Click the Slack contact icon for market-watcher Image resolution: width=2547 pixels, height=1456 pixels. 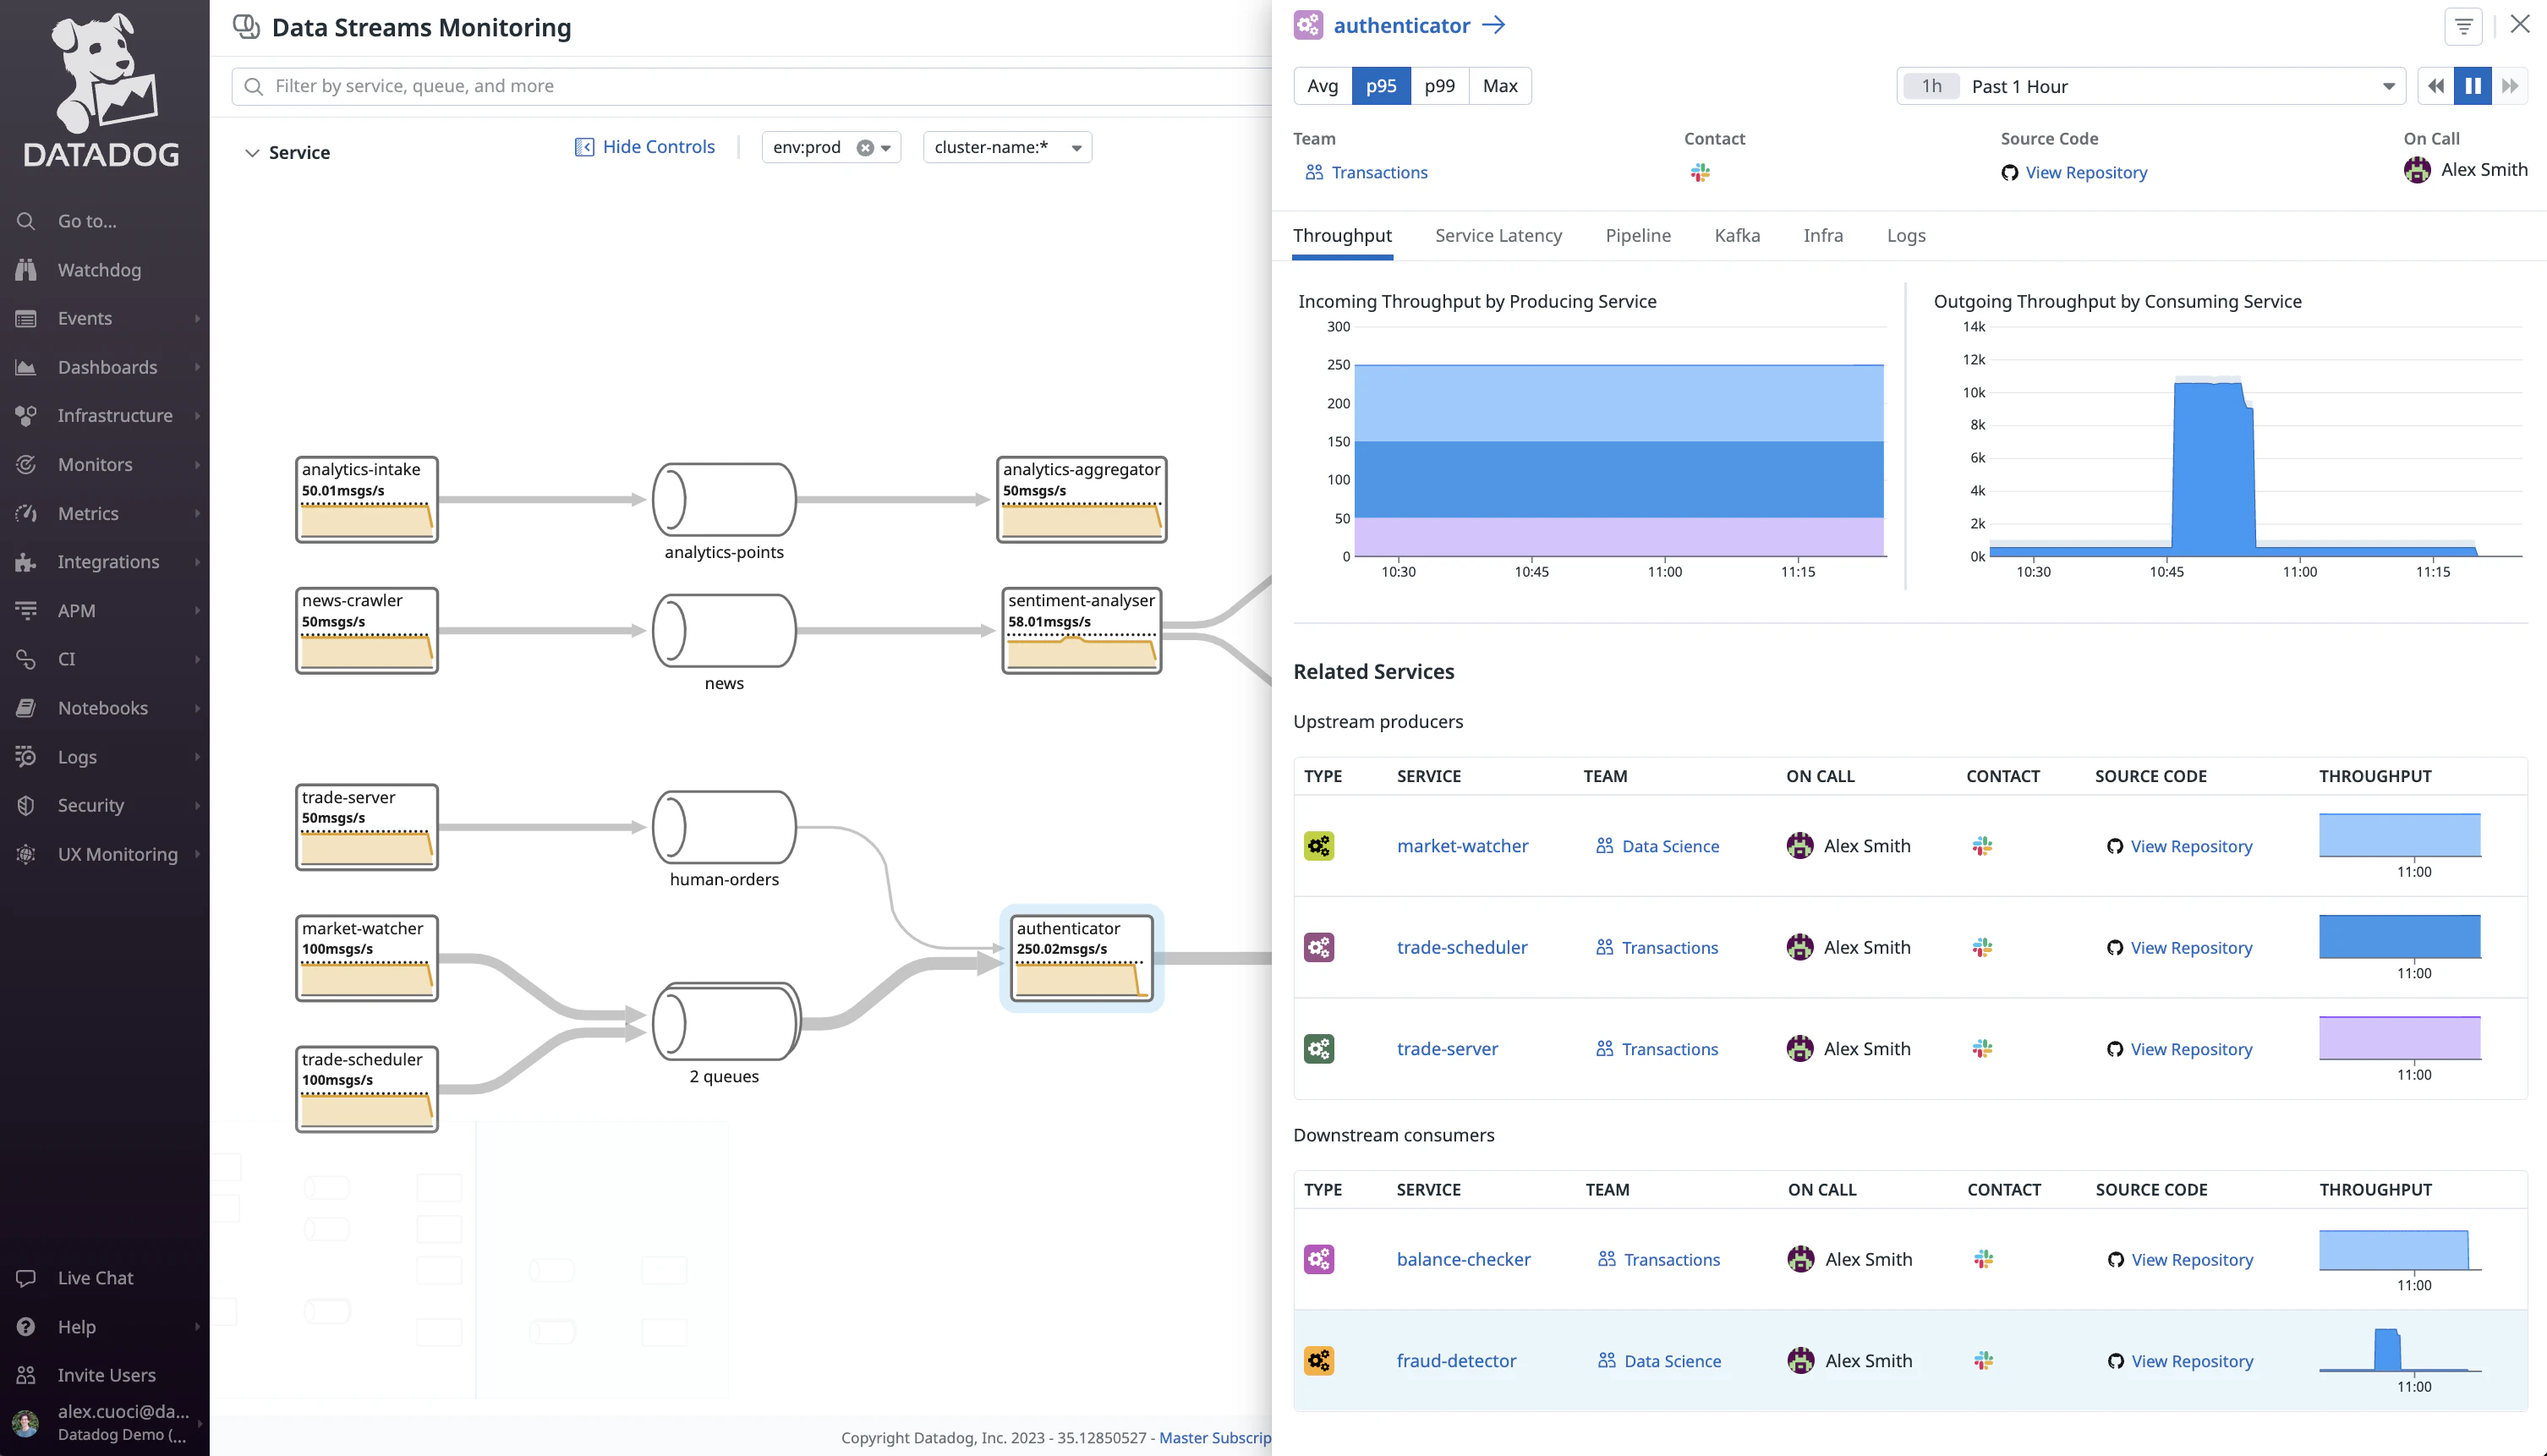[1982, 845]
